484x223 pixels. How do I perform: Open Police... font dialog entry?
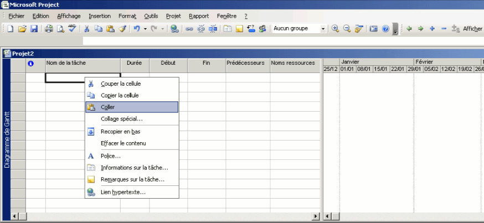tap(132, 156)
